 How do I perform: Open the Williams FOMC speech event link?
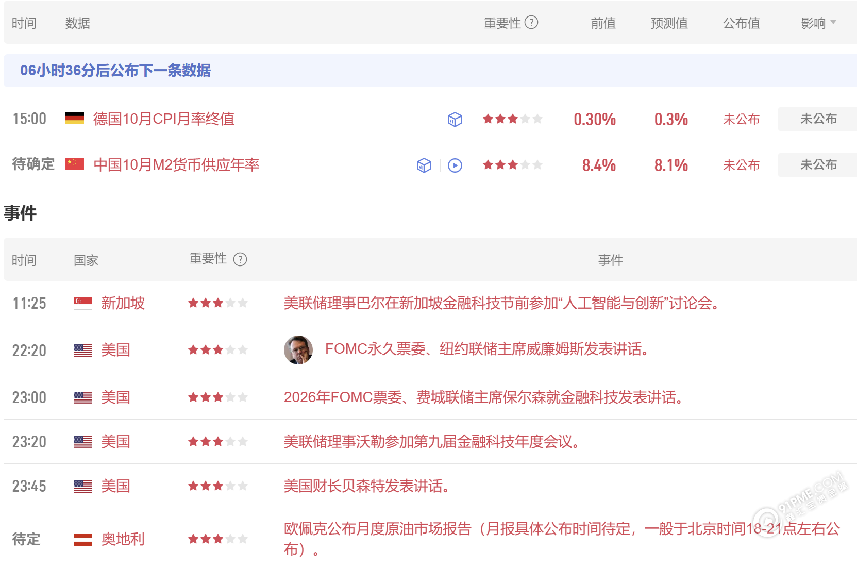click(486, 349)
